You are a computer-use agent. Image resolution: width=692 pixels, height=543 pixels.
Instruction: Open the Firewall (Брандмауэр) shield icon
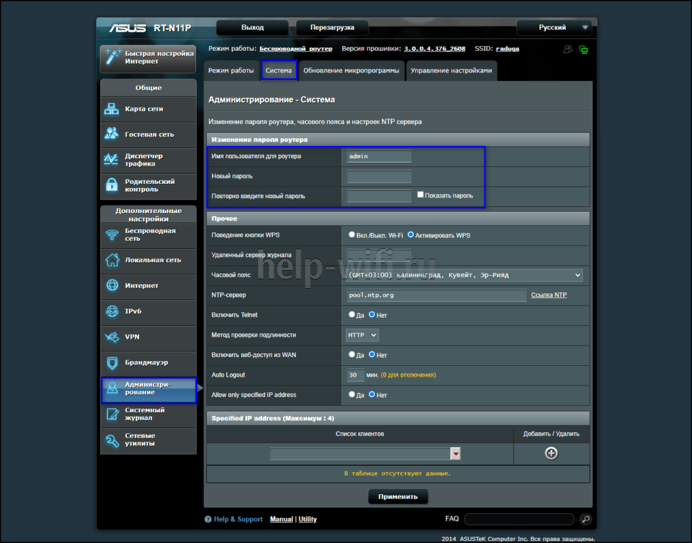tap(112, 362)
